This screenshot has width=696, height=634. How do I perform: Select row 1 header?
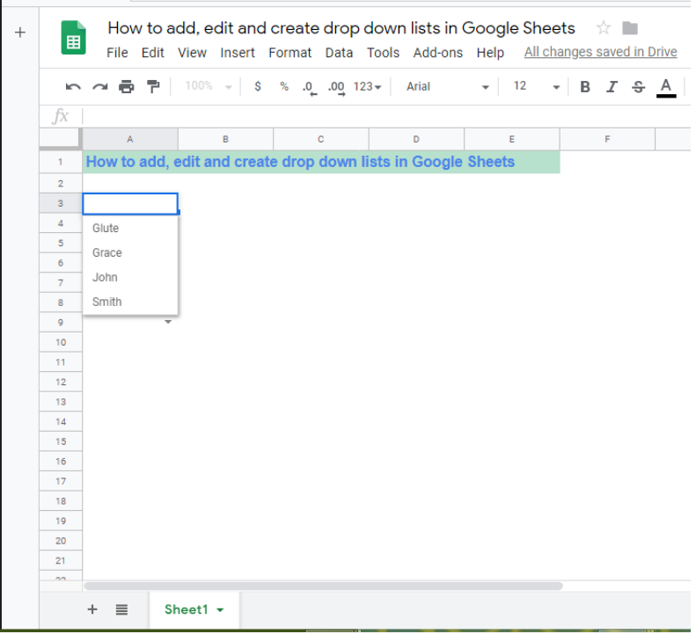coord(61,162)
